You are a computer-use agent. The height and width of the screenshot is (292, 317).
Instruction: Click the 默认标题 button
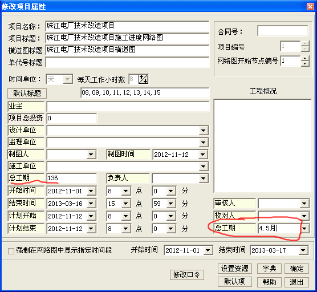[x=27, y=94]
